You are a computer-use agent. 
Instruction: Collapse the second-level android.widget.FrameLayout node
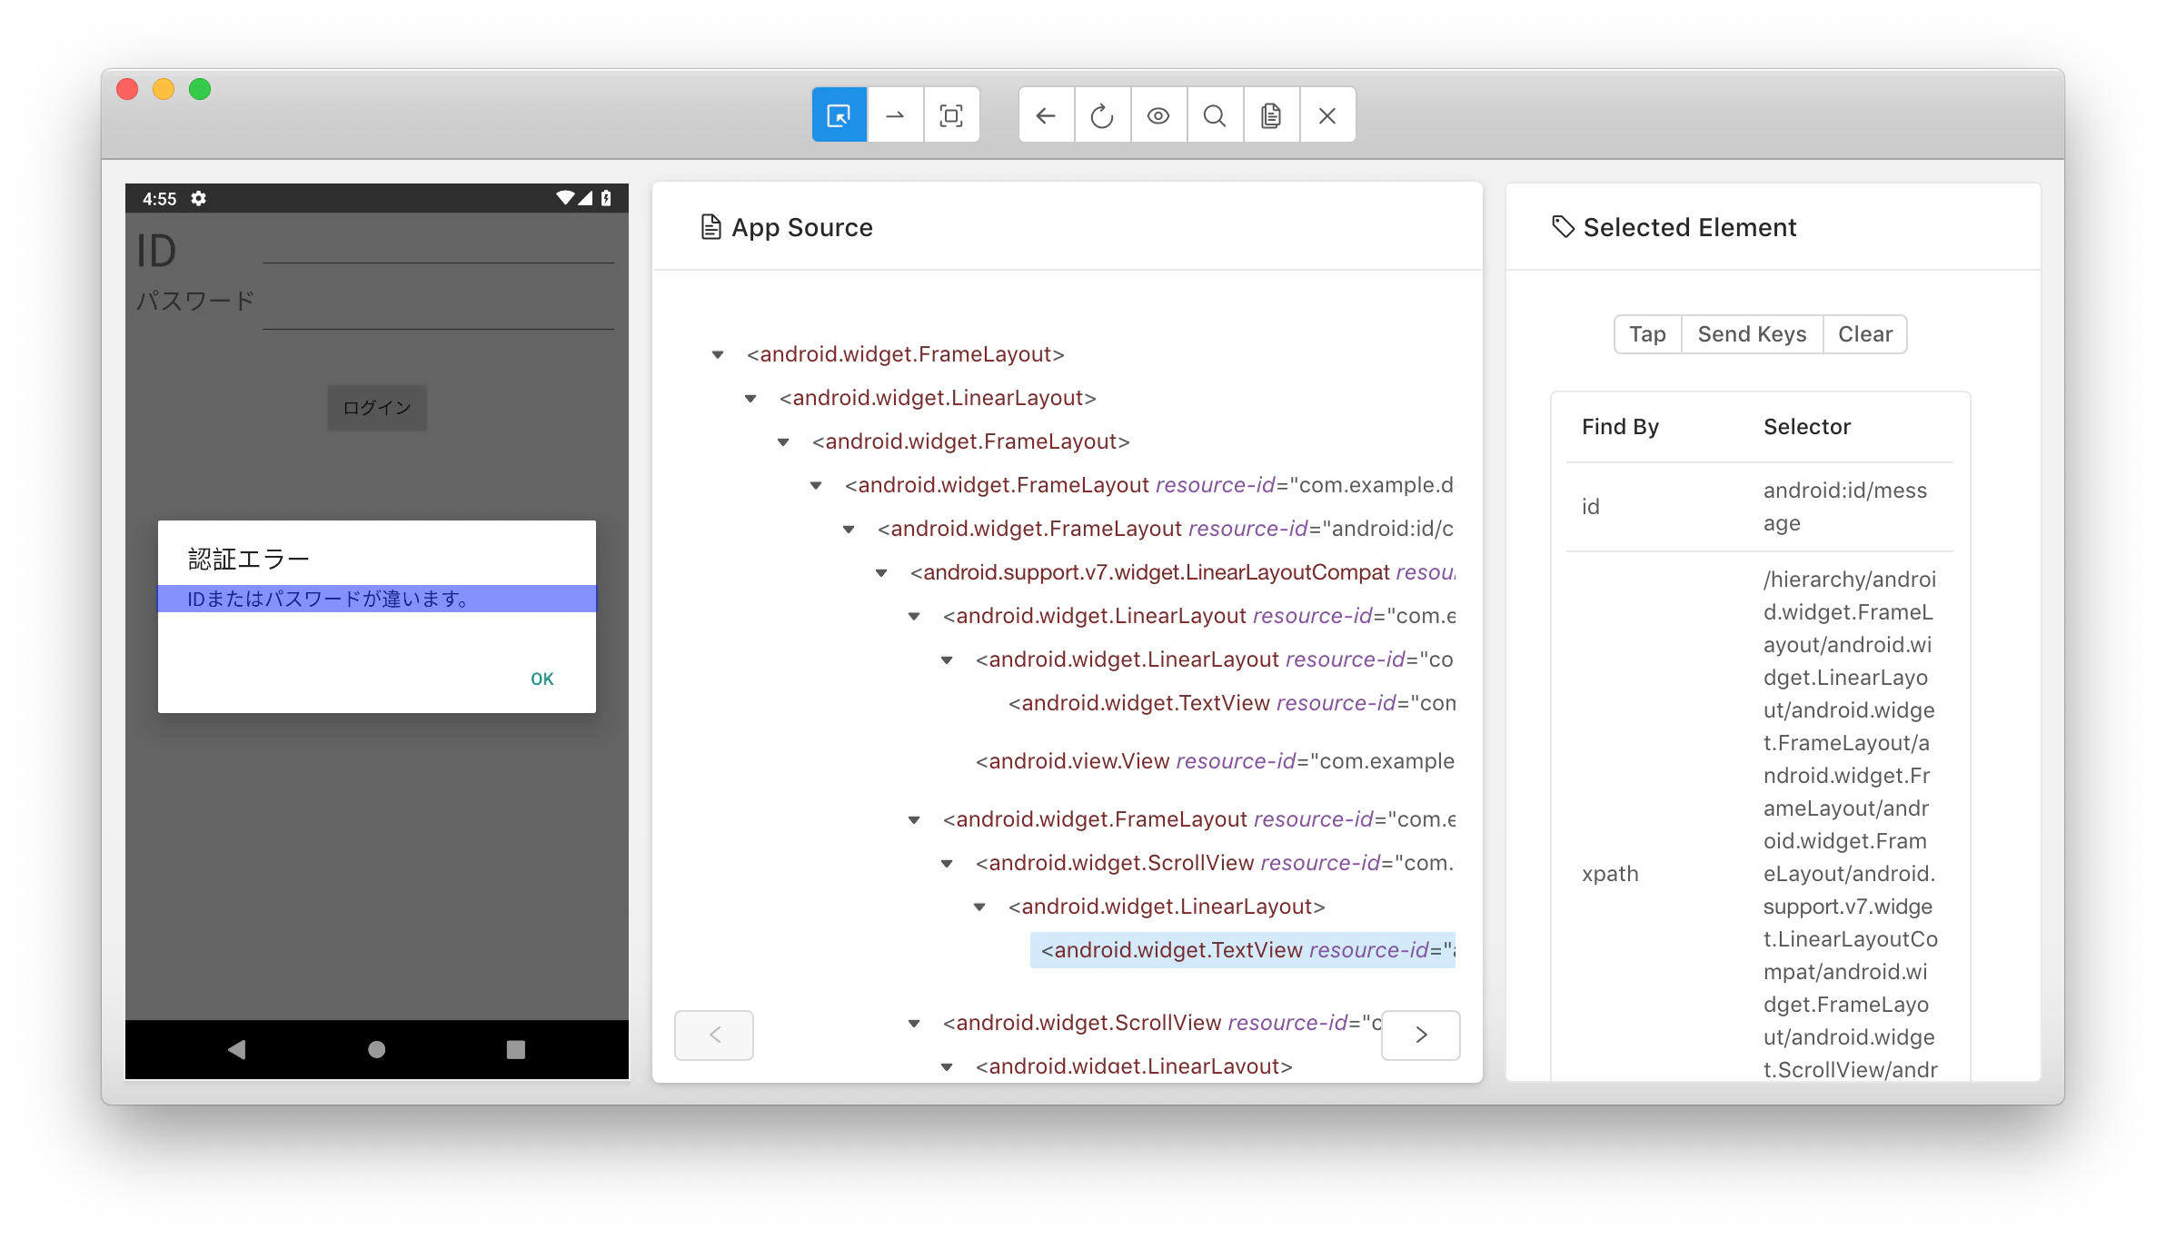click(x=783, y=442)
